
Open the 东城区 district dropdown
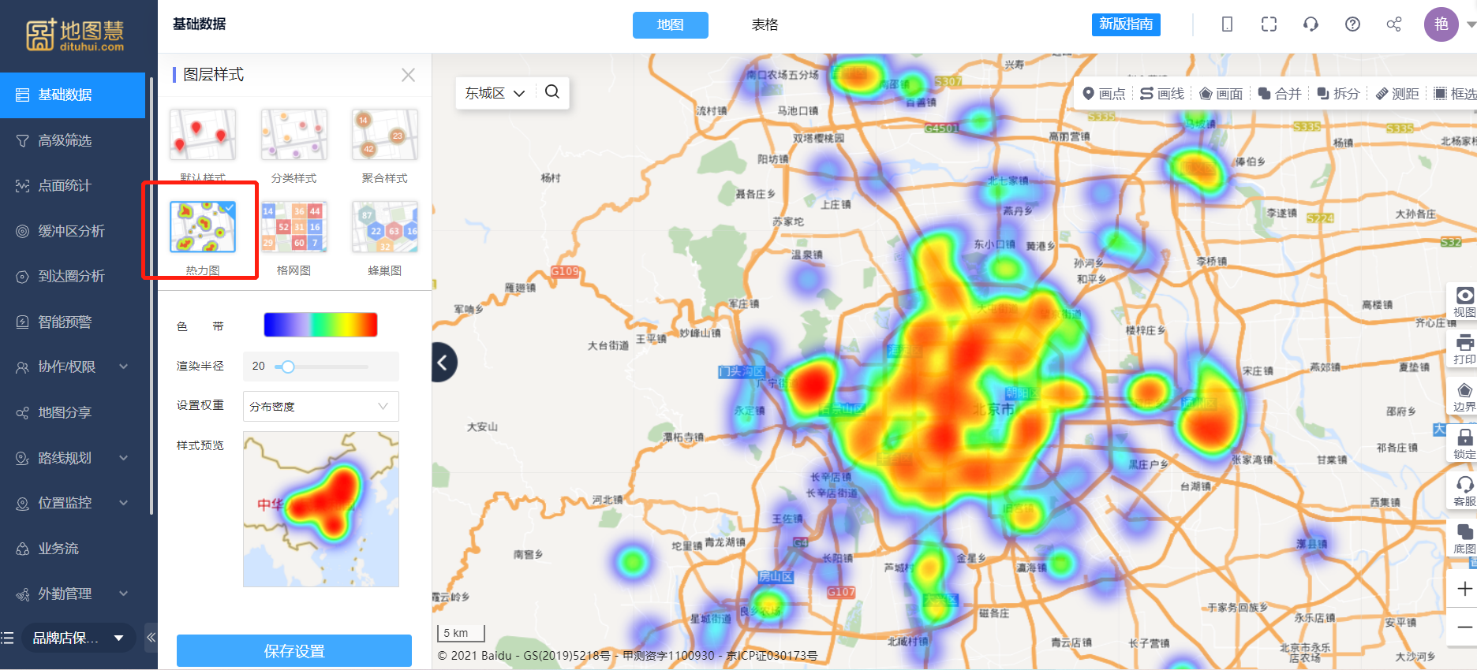tap(494, 93)
